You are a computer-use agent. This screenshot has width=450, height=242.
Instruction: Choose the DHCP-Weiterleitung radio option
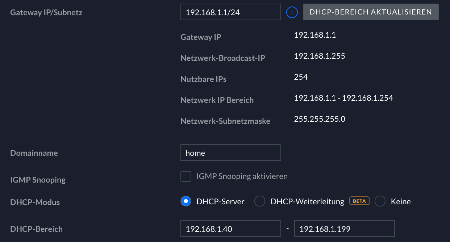tap(260, 201)
